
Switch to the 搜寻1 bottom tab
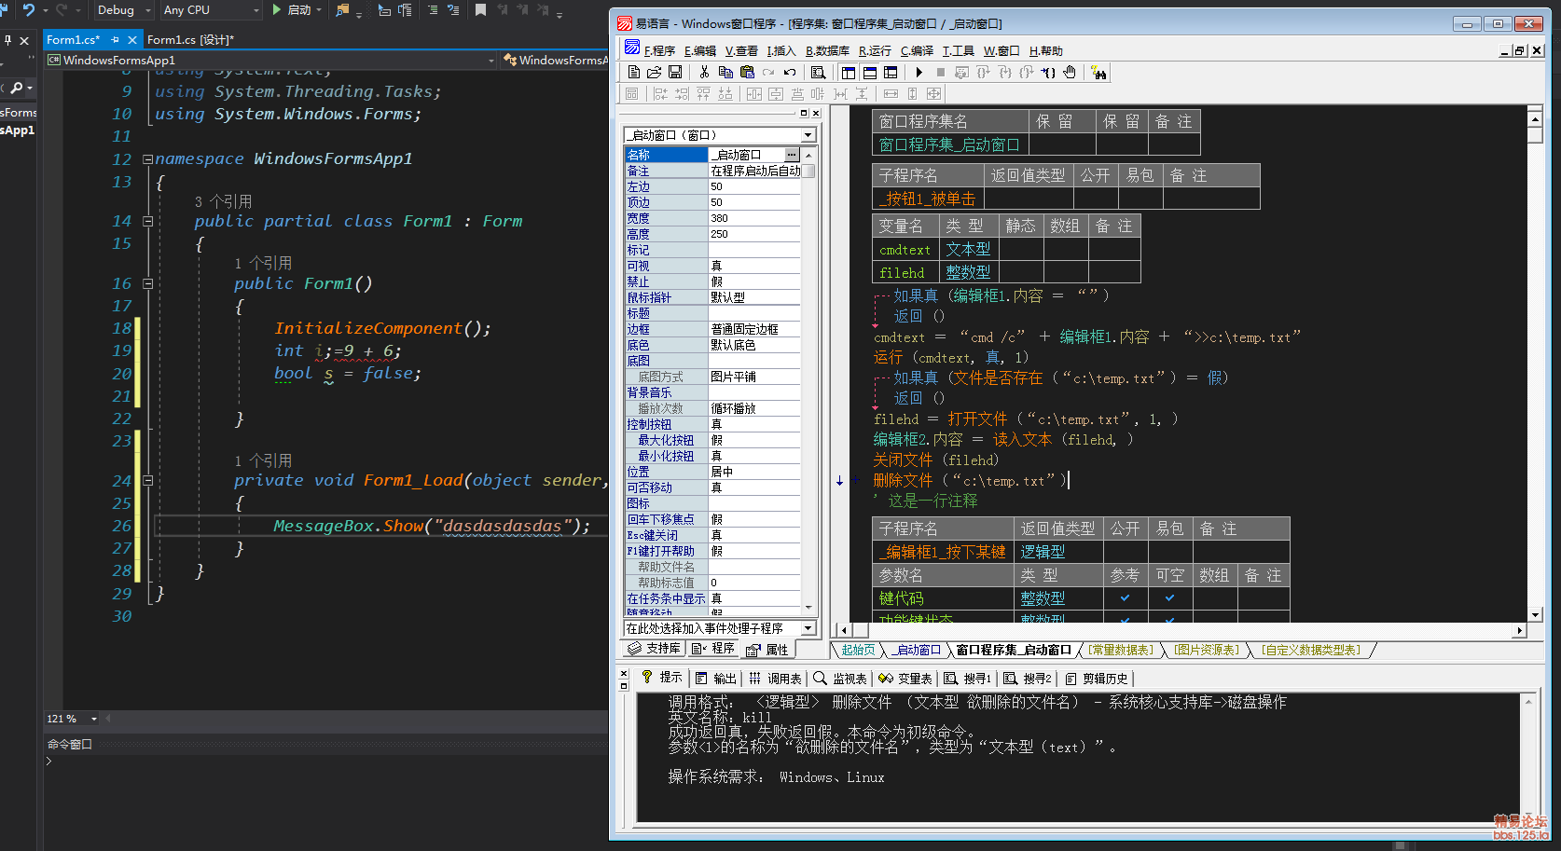[x=968, y=678]
